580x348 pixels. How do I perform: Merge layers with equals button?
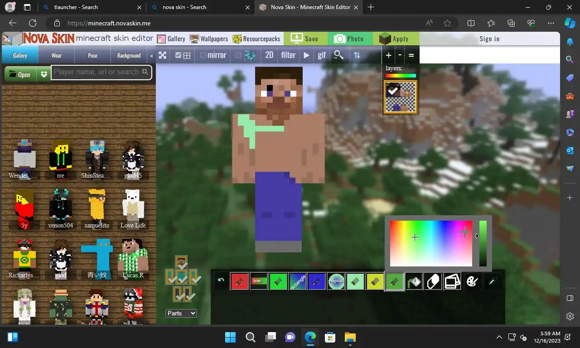click(411, 55)
